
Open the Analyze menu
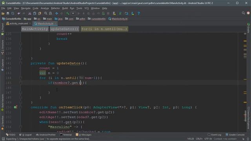pos(45,8)
